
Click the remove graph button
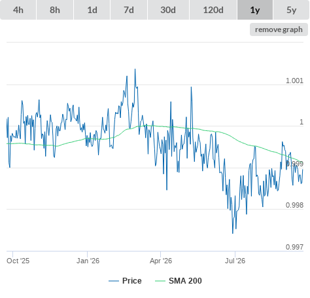click(279, 29)
